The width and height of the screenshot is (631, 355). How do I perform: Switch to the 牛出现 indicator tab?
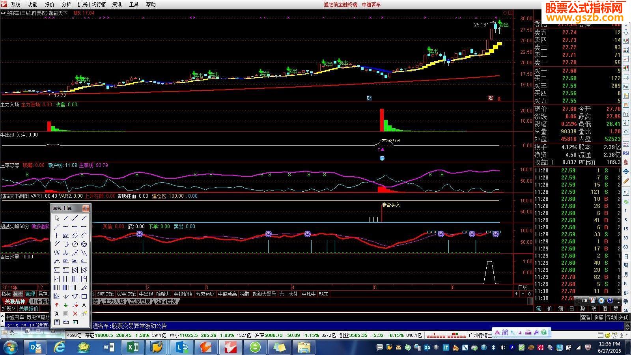(x=146, y=294)
